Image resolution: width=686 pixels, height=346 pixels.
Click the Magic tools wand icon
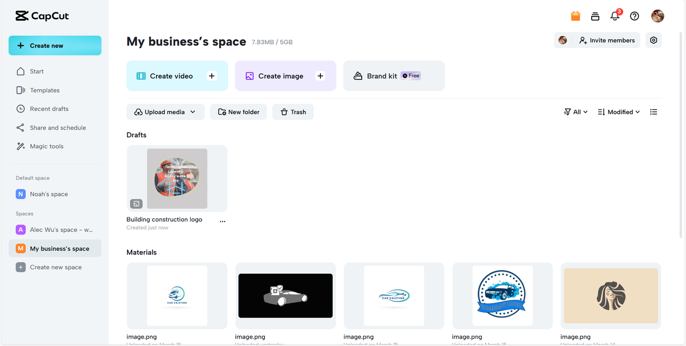[20, 146]
